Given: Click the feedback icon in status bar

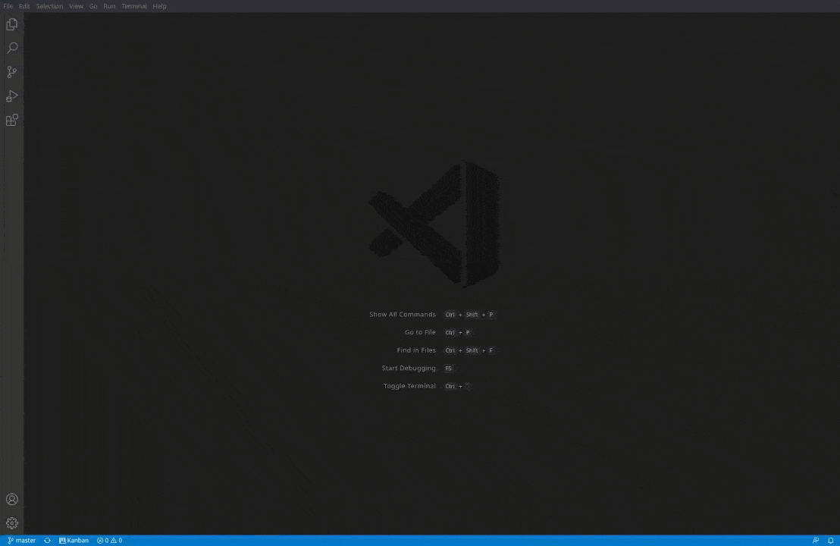Looking at the screenshot, I should click(816, 540).
